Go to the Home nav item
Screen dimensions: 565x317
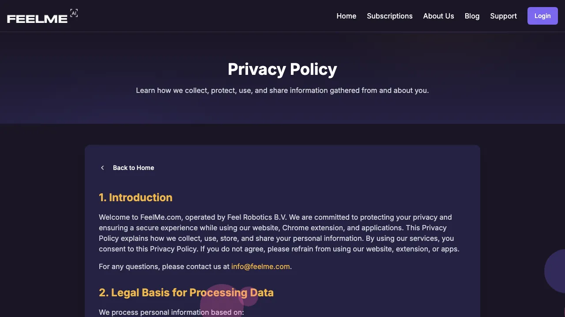point(346,16)
